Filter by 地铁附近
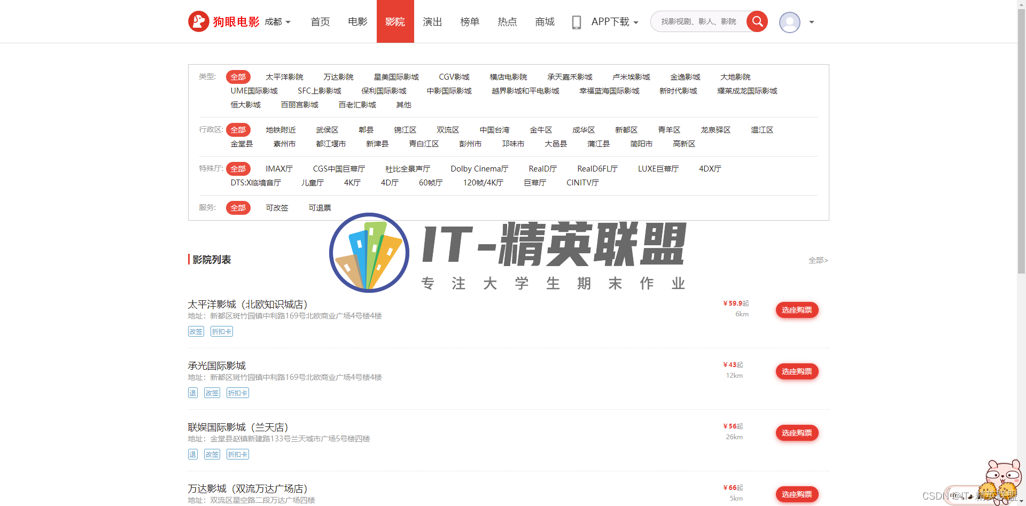Viewport: 1026px width, 506px height. [281, 130]
